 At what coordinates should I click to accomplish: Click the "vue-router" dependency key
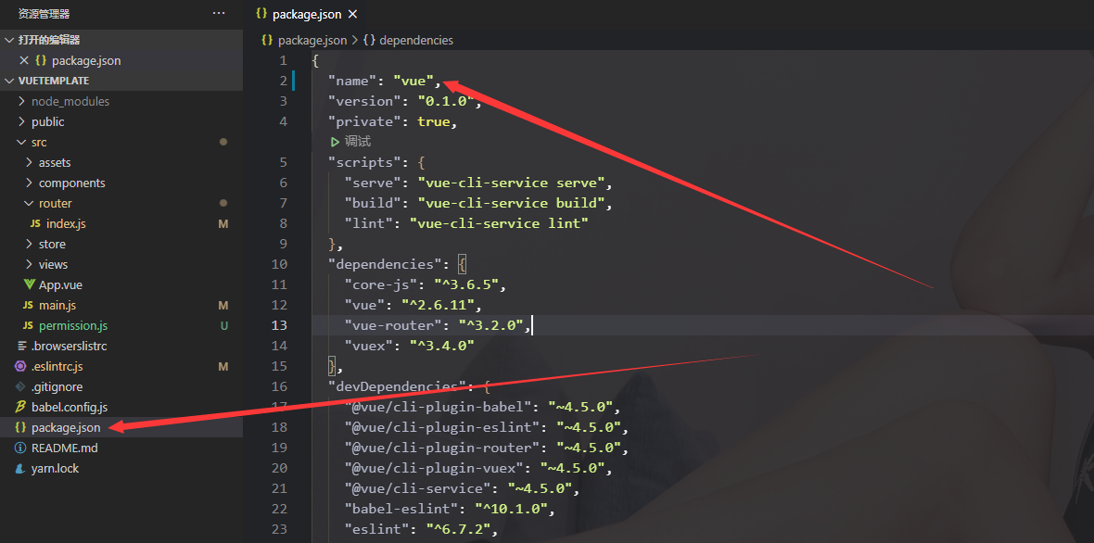point(393,325)
